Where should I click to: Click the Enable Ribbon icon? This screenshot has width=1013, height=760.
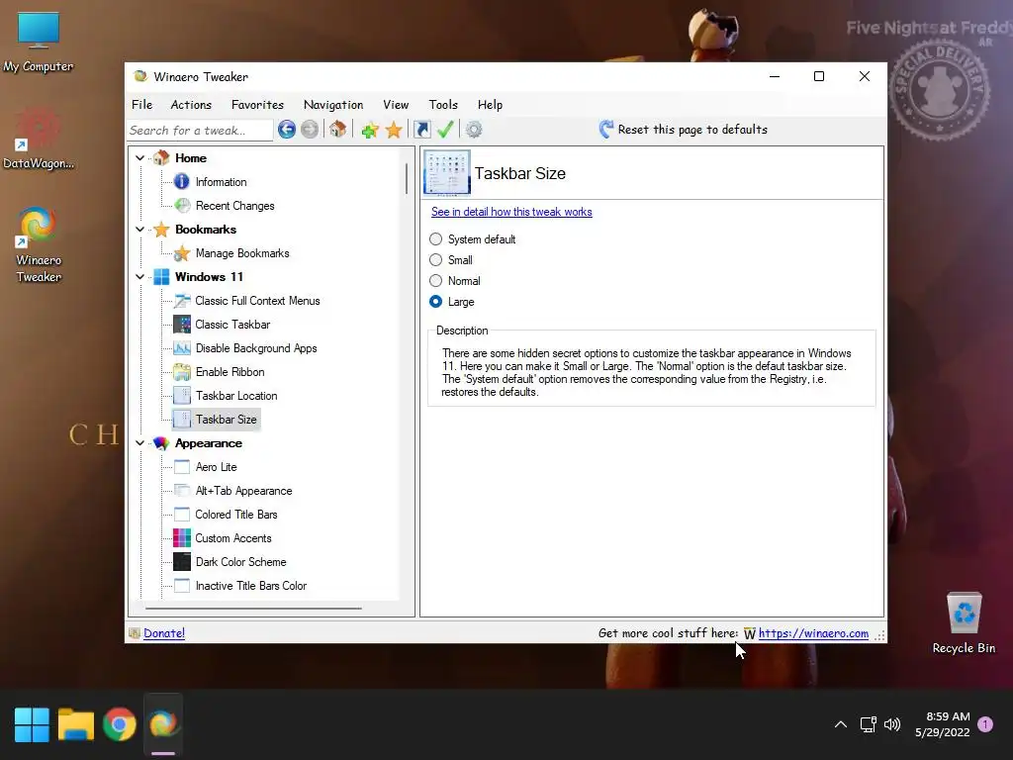182,372
